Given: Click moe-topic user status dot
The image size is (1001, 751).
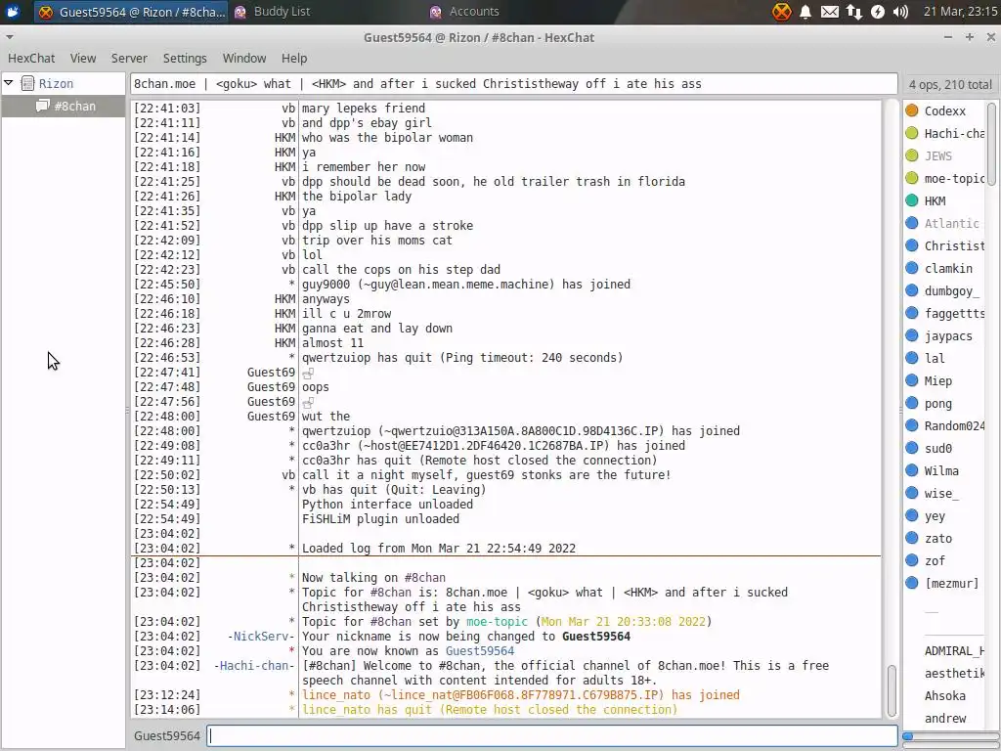Looking at the screenshot, I should 912,178.
